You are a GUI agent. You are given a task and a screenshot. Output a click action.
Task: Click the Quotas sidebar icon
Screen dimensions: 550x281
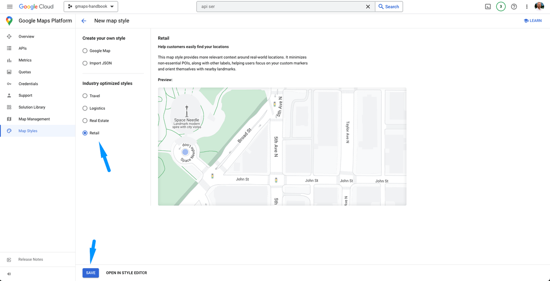coord(9,72)
